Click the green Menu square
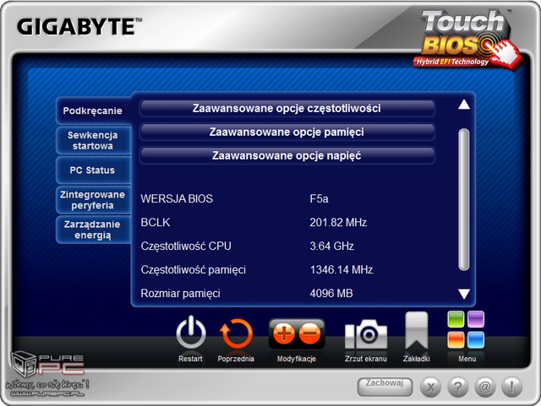The image size is (541, 406). [456, 319]
